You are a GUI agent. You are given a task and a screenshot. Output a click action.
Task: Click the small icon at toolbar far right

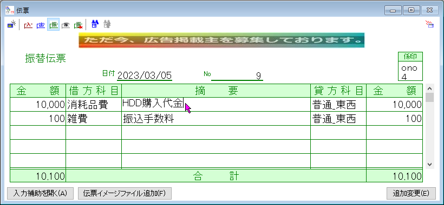tap(430, 24)
